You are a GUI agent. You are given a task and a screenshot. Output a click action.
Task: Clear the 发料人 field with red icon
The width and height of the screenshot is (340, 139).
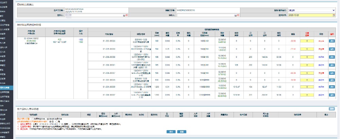tap(126, 15)
